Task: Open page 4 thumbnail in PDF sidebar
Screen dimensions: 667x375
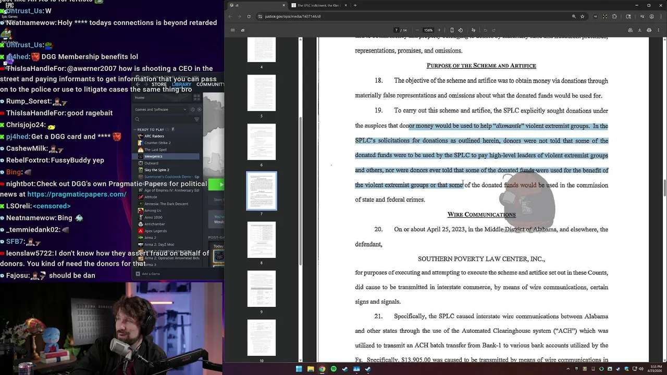Action: (x=262, y=50)
